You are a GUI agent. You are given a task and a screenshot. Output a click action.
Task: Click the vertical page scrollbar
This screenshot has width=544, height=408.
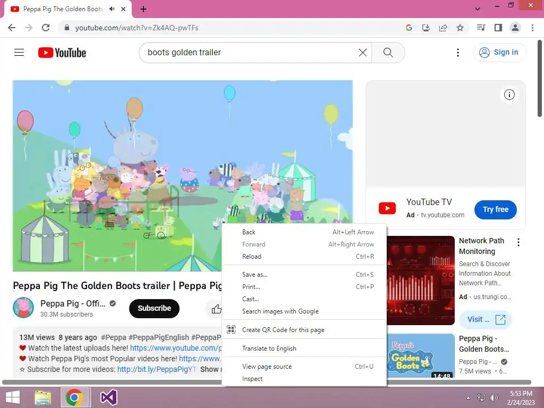(540, 80)
